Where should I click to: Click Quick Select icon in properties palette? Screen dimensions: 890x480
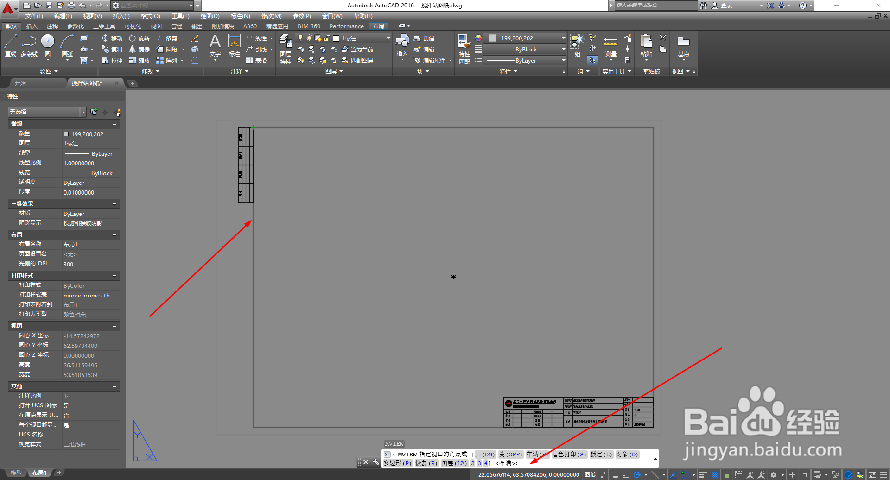[x=117, y=112]
